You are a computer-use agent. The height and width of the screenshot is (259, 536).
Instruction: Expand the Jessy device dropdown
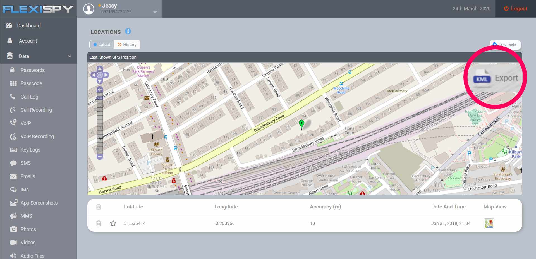coord(155,12)
